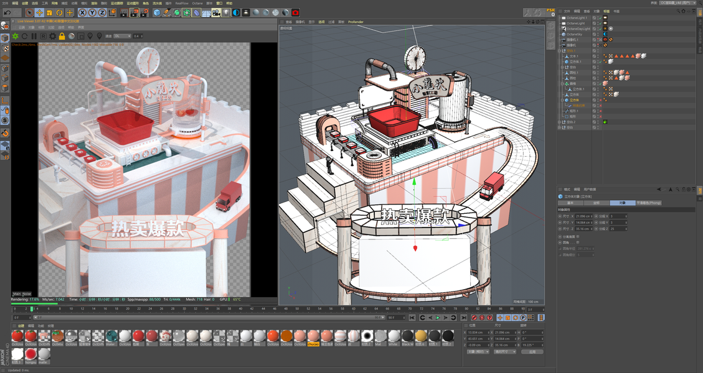Image resolution: width=703 pixels, height=373 pixels.
Task: Open the DL kernel dropdown
Action: point(122,36)
